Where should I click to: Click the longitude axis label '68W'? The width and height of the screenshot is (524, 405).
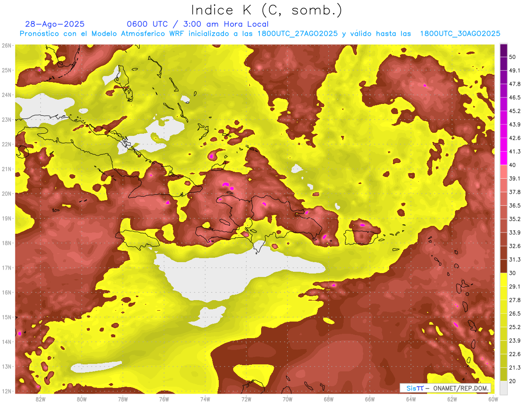[328, 399]
